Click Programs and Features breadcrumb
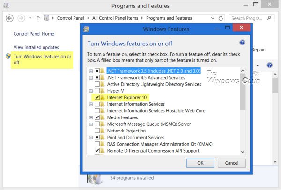 pyautogui.click(x=169, y=18)
